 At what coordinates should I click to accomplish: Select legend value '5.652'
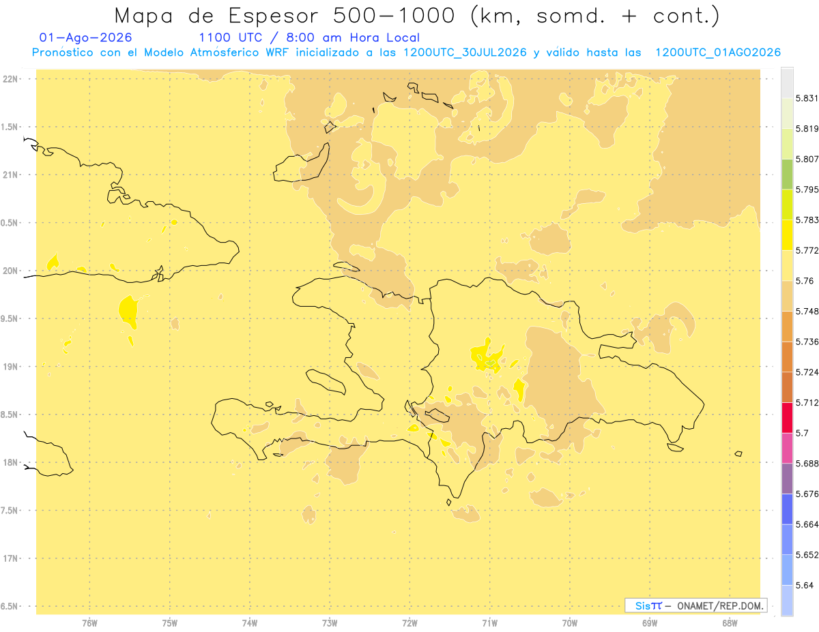807,555
